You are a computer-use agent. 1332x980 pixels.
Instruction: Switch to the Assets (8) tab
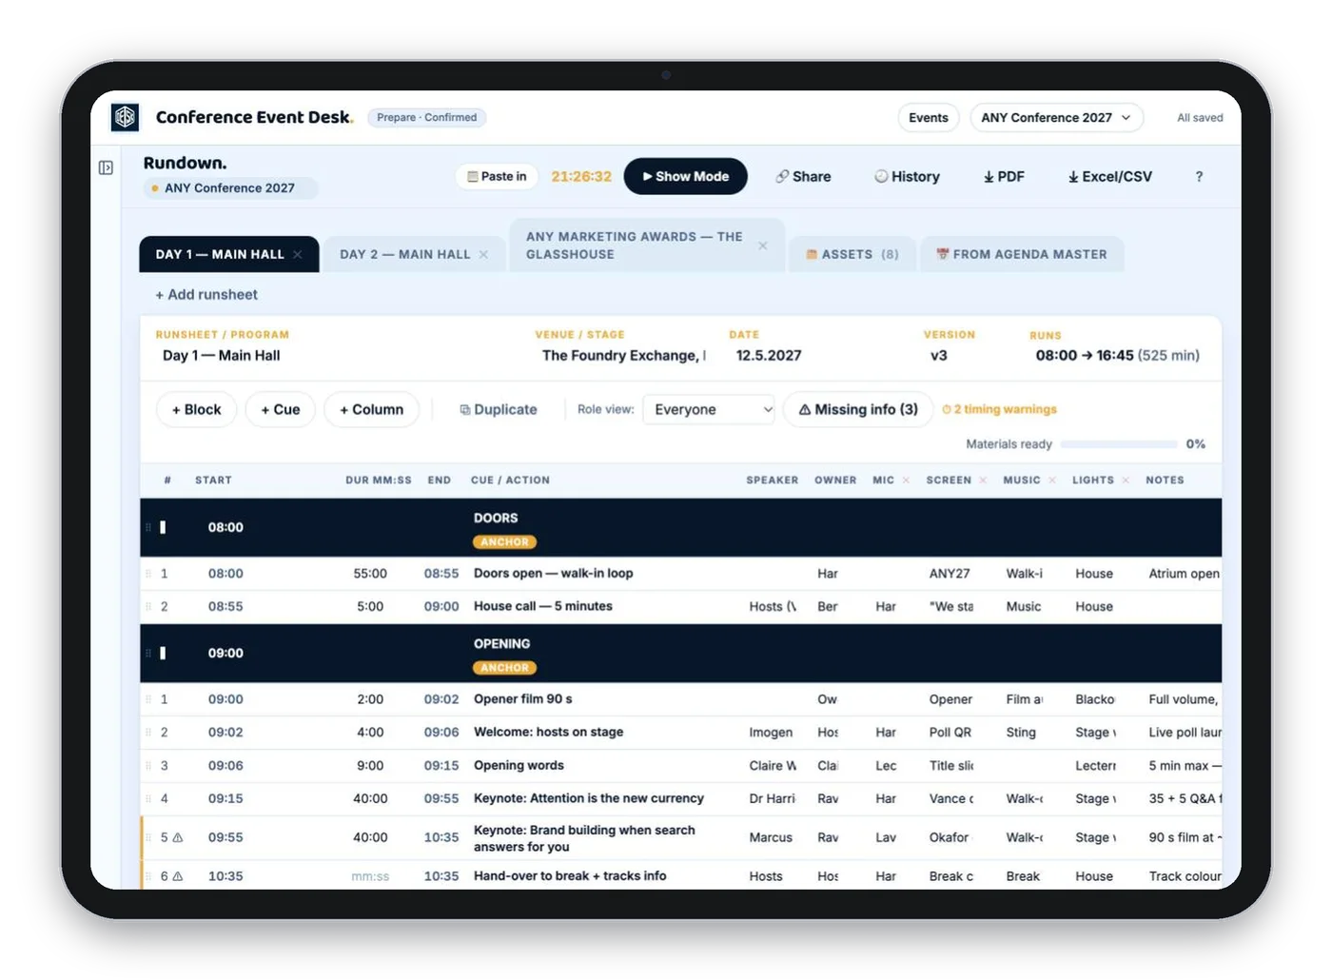click(x=852, y=254)
